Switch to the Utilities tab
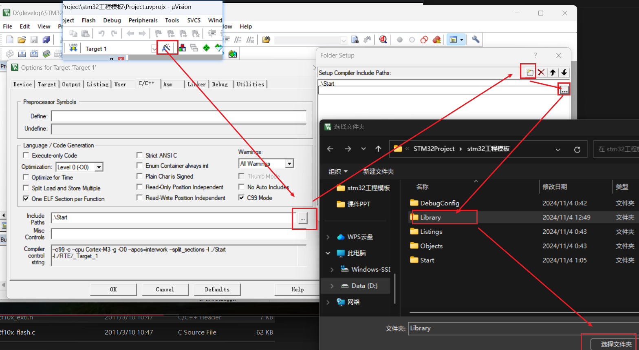 coord(250,84)
